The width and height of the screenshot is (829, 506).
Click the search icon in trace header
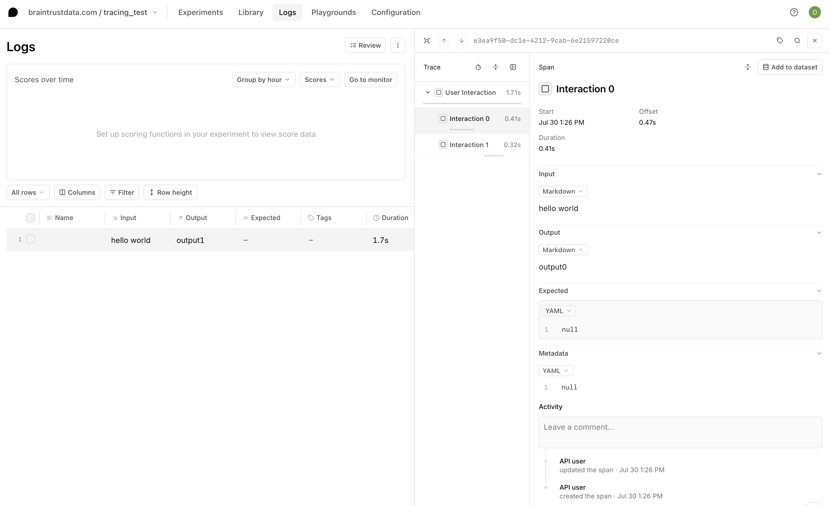797,41
